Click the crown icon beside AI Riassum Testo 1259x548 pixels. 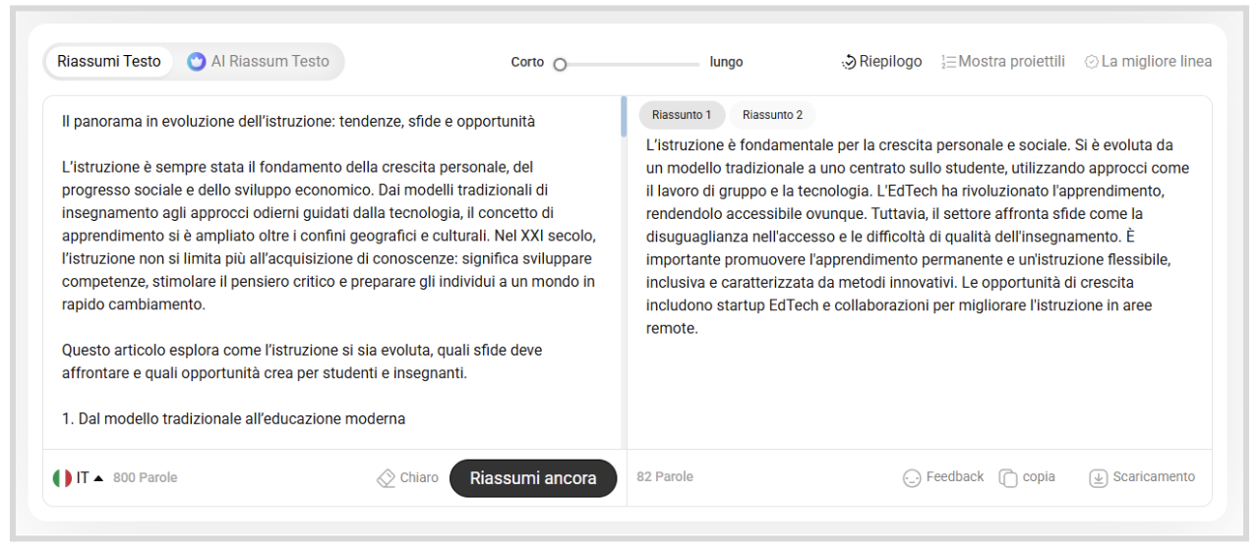pos(197,61)
